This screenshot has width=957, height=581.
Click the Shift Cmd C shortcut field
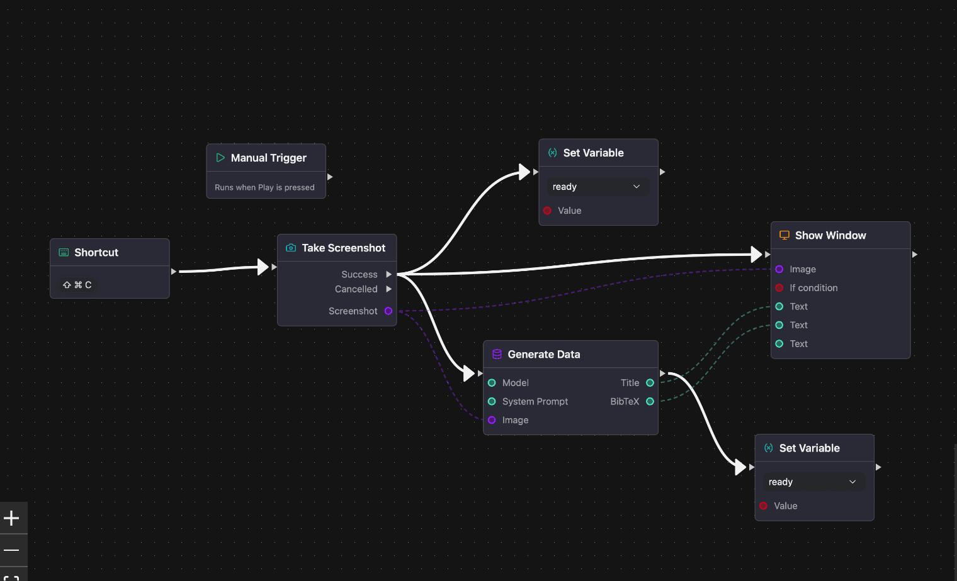tap(77, 285)
